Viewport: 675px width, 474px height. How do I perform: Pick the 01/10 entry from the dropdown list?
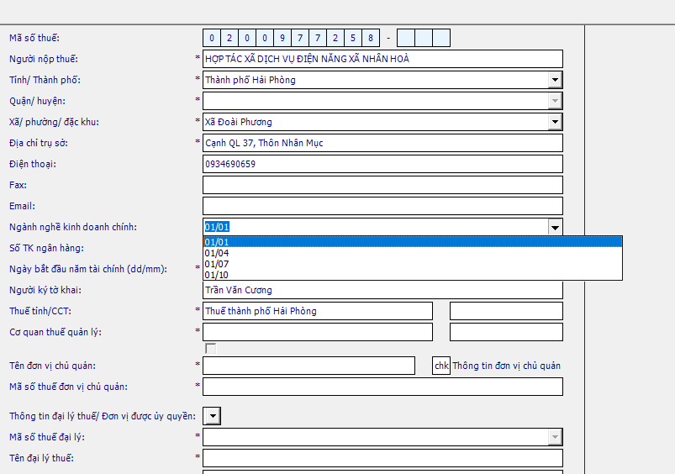[x=412, y=275]
